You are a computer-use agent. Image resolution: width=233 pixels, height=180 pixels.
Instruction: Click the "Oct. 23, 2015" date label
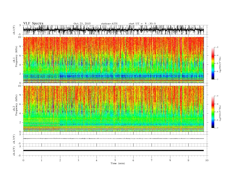82,24
